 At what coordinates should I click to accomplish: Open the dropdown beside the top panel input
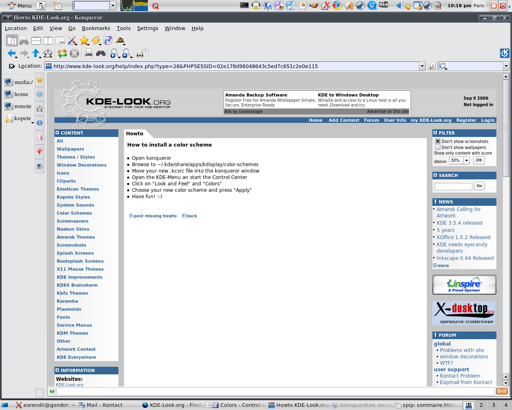(113, 6)
